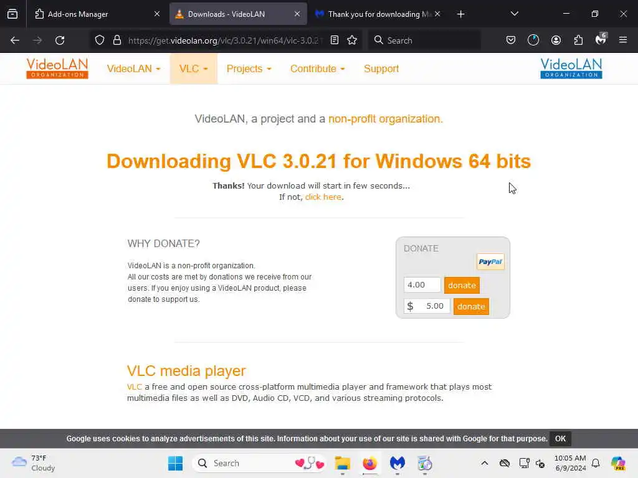The height and width of the screenshot is (478, 638).
Task: Open the Firefox application menu
Action: pyautogui.click(x=623, y=40)
